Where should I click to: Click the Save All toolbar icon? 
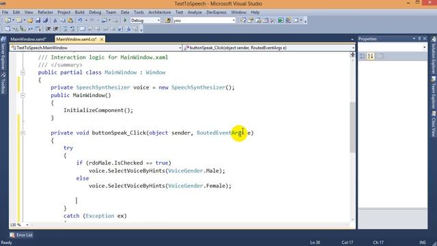46,20
